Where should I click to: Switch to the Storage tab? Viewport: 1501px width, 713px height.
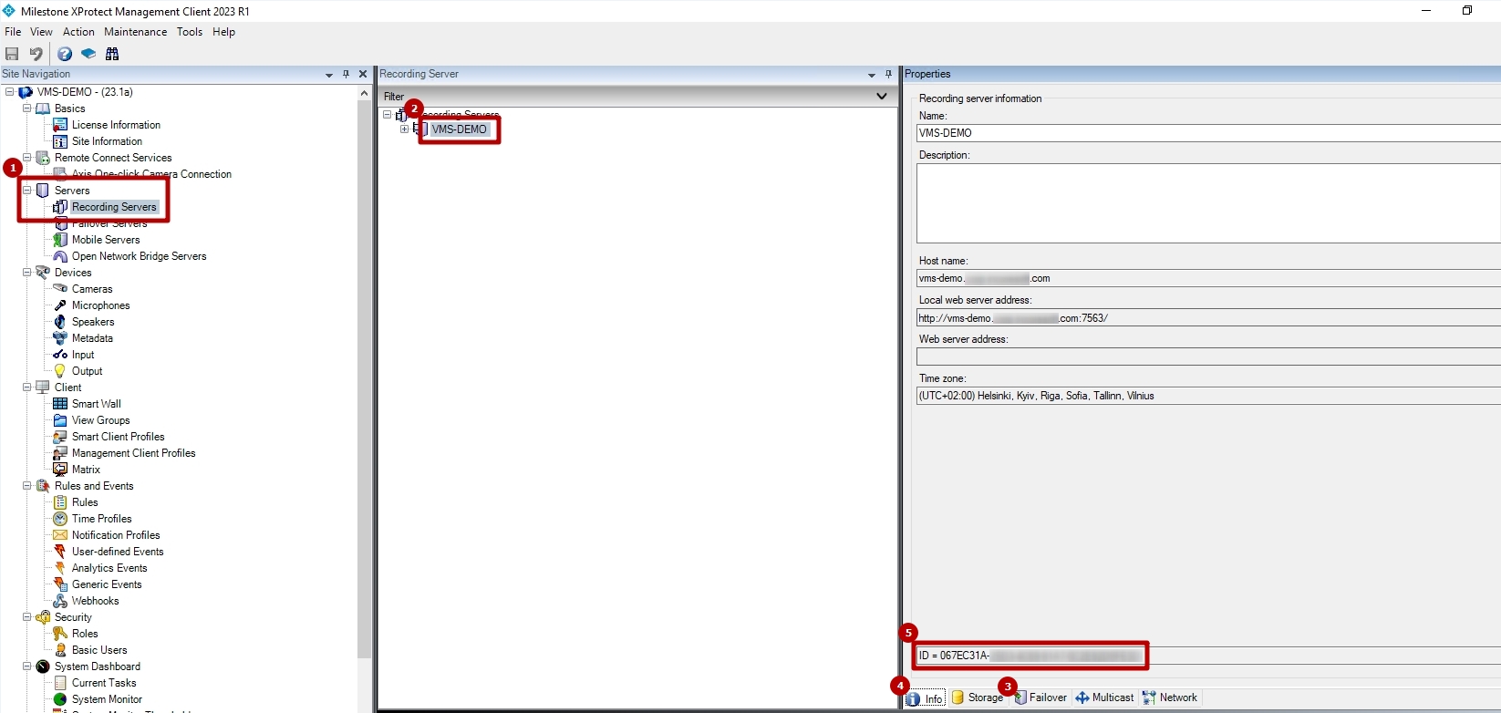[x=978, y=697]
